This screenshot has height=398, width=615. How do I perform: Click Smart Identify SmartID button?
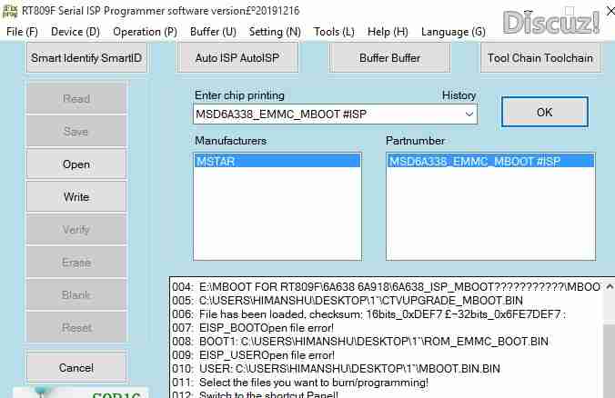86,58
